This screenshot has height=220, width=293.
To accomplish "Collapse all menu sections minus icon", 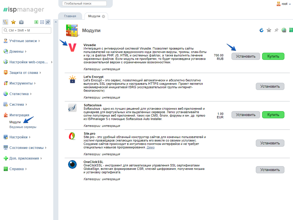I will (42, 22).
